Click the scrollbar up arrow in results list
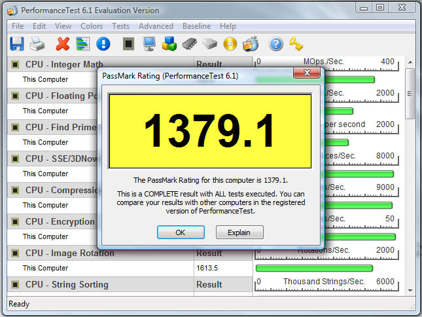This screenshot has height=317, width=422. tap(410, 62)
